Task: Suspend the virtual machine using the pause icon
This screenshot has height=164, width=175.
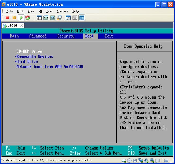Action: (x=14, y=18)
